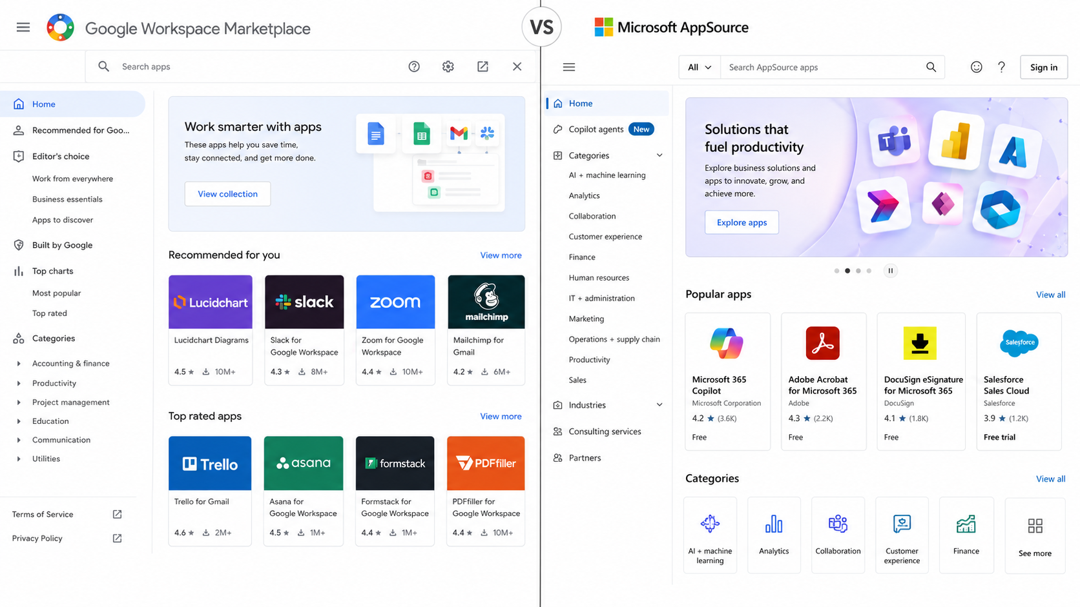Open the Analytics category tile
1080x607 pixels.
click(x=774, y=535)
